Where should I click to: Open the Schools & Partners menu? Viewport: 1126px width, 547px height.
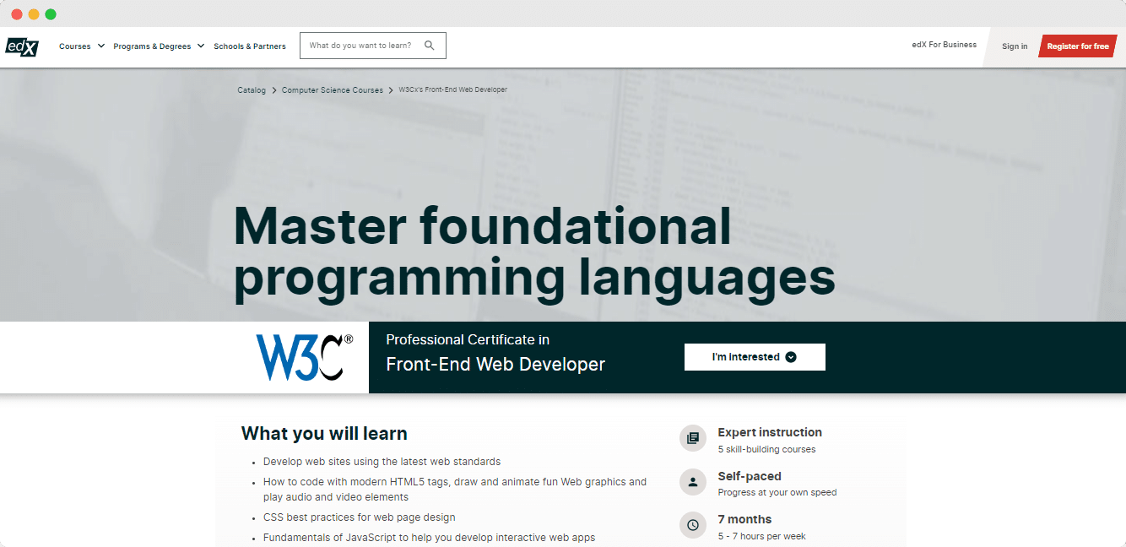coord(250,46)
